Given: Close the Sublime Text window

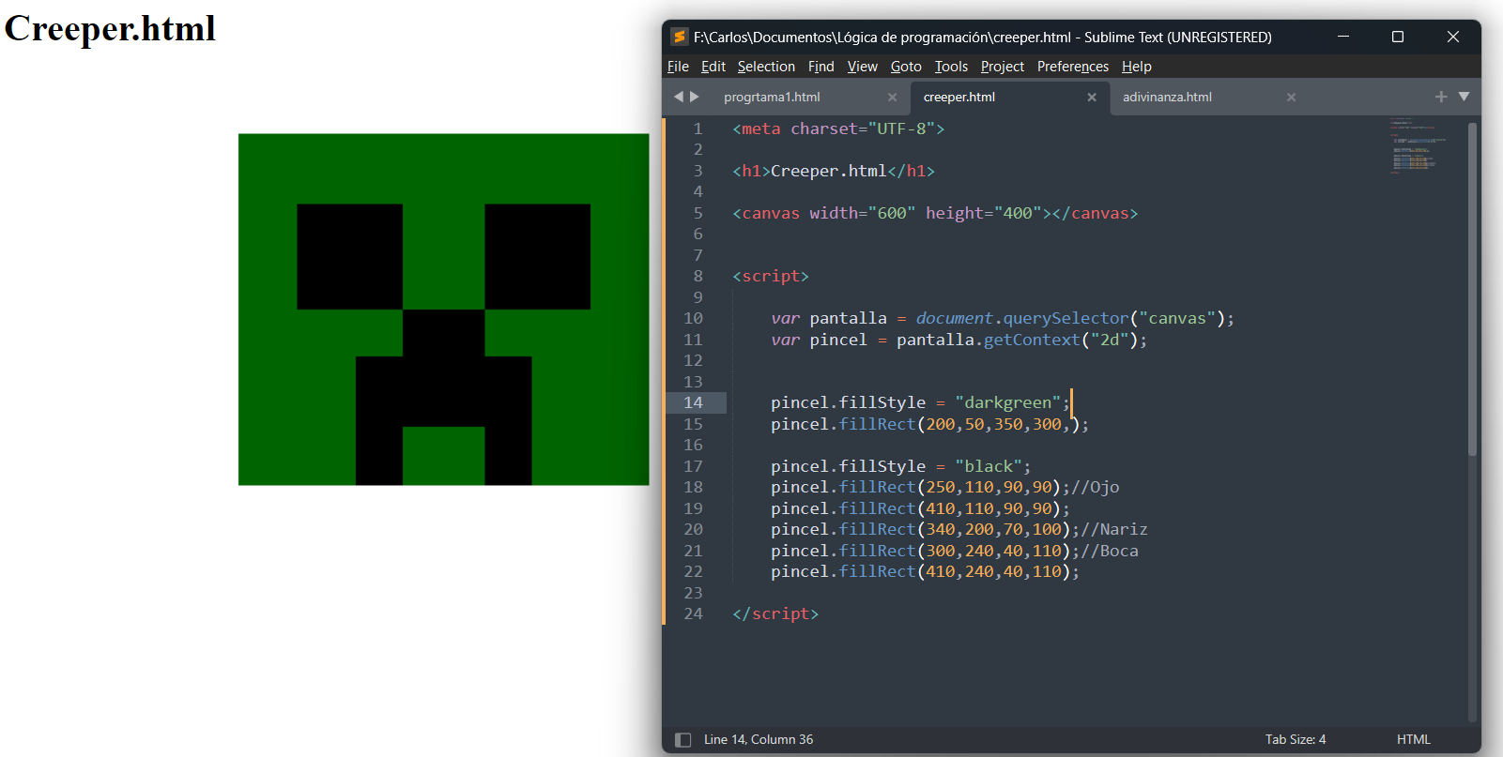Looking at the screenshot, I should [1453, 37].
